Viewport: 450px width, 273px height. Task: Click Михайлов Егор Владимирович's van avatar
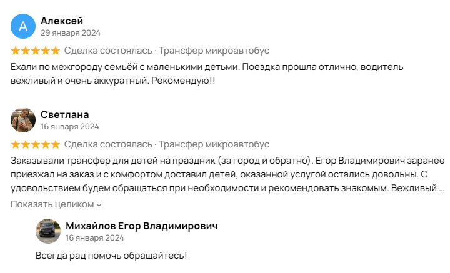click(x=48, y=231)
